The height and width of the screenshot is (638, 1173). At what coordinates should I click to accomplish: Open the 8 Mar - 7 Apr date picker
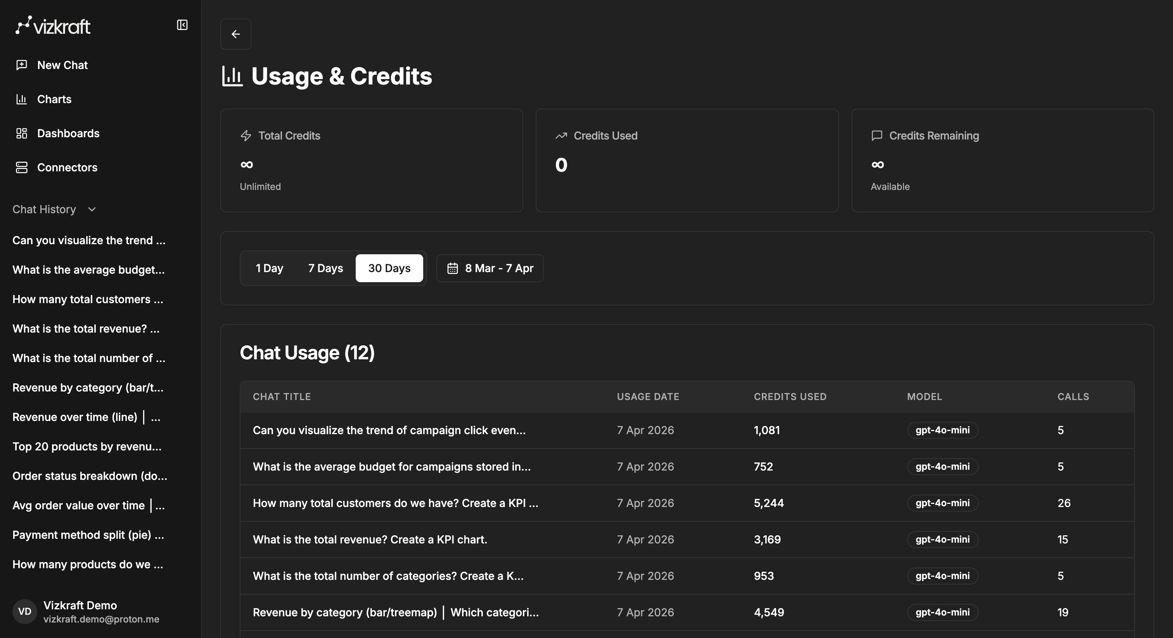click(490, 268)
